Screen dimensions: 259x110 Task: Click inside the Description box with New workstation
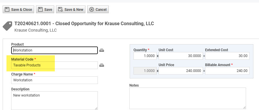coord(55,100)
